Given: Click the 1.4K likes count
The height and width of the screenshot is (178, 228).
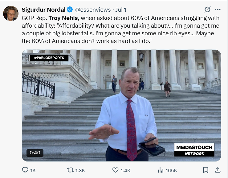Looking at the screenshot, I should (x=126, y=170).
